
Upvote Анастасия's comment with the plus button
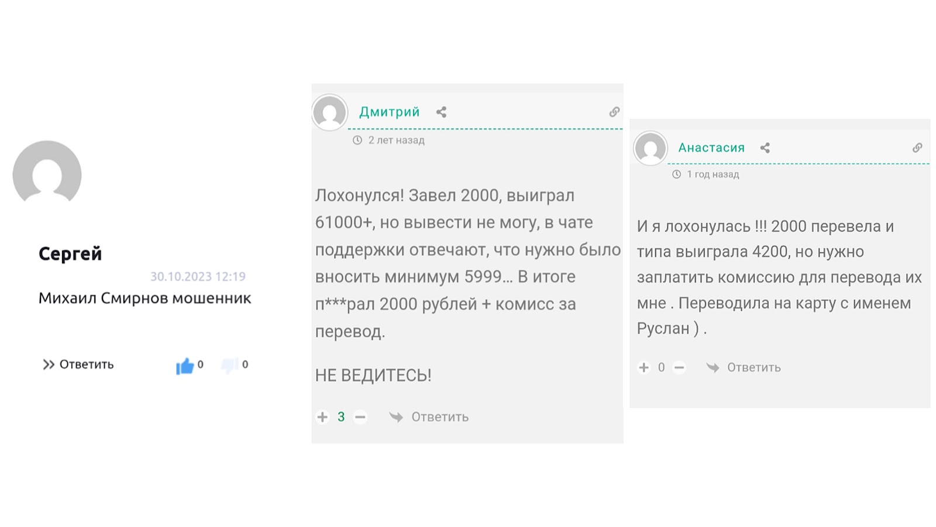coord(644,367)
